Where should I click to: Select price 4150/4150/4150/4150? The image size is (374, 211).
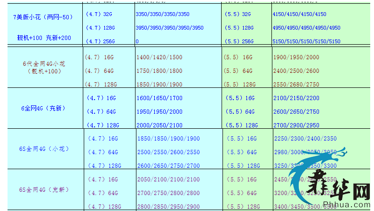point(299,14)
